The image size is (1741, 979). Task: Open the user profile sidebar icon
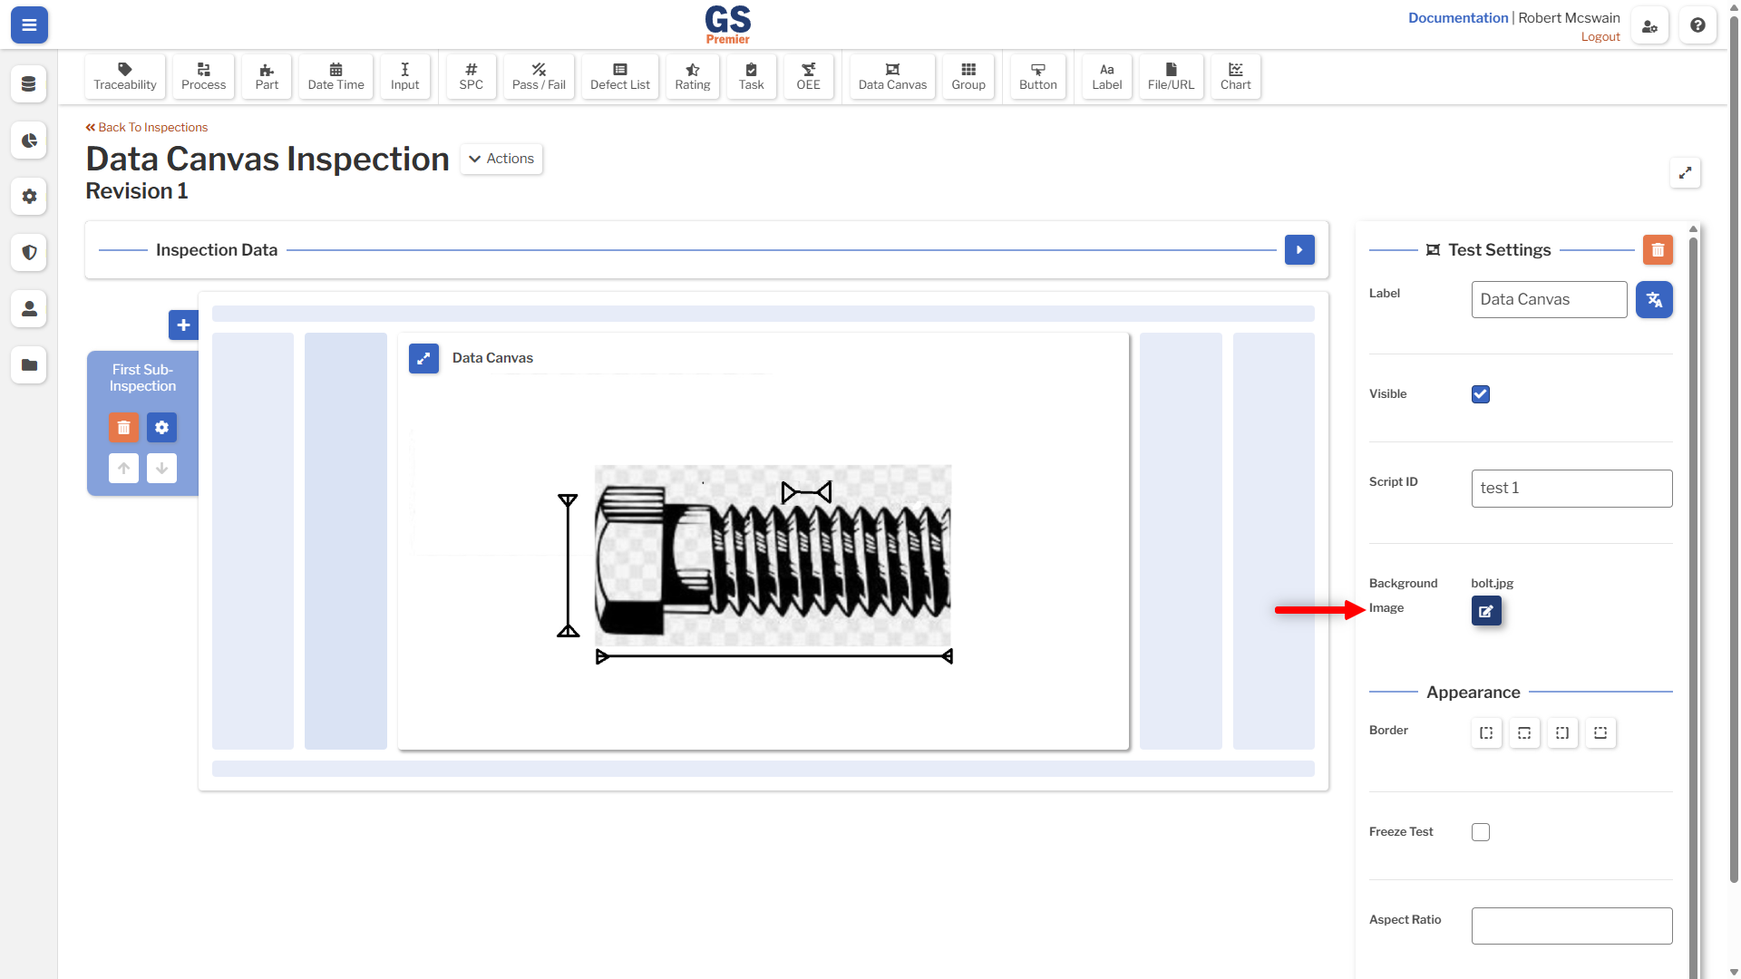point(29,309)
